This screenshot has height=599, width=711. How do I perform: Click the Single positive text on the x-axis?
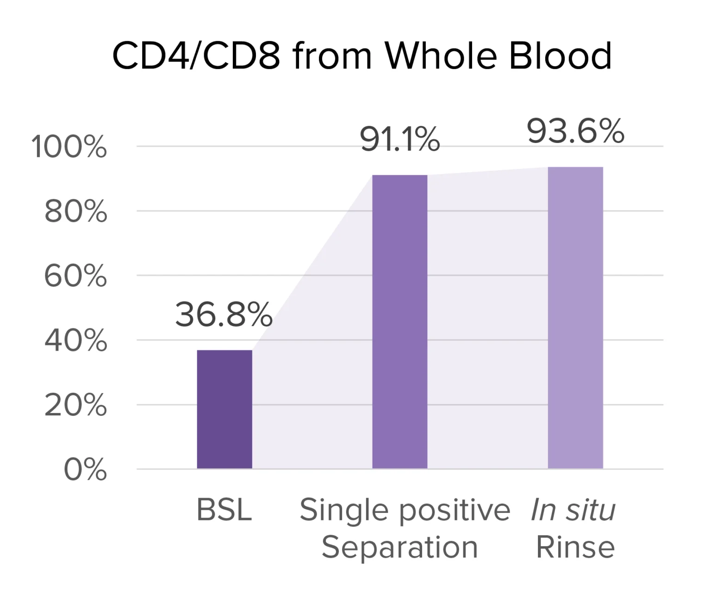click(x=405, y=510)
